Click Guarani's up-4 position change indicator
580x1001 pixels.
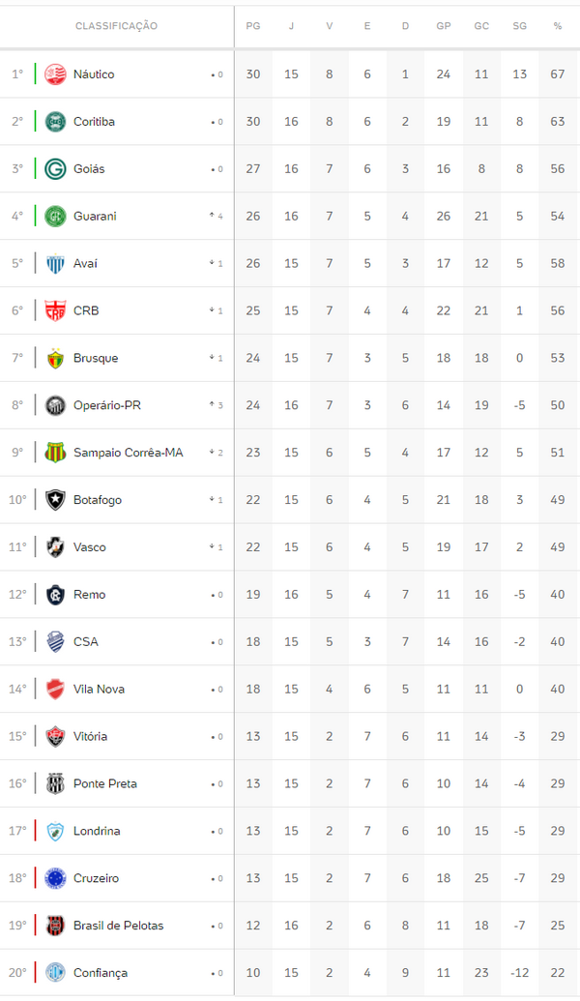coord(217,217)
